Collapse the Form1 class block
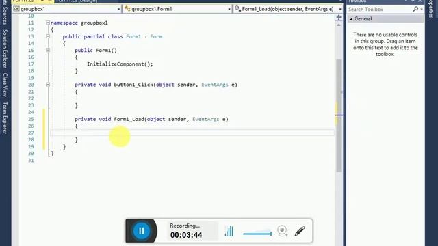Viewport: 438px width, 246px height. (x=48, y=36)
